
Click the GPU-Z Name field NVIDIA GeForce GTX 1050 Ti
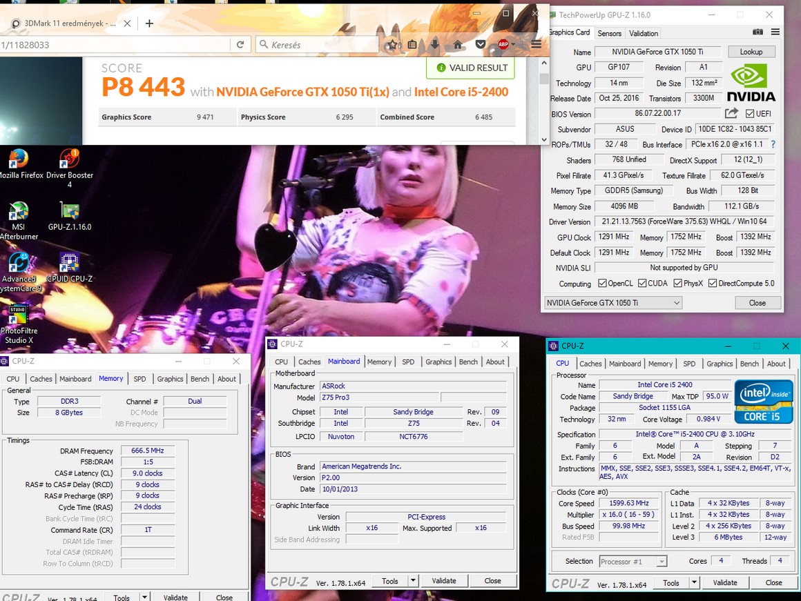tap(657, 52)
